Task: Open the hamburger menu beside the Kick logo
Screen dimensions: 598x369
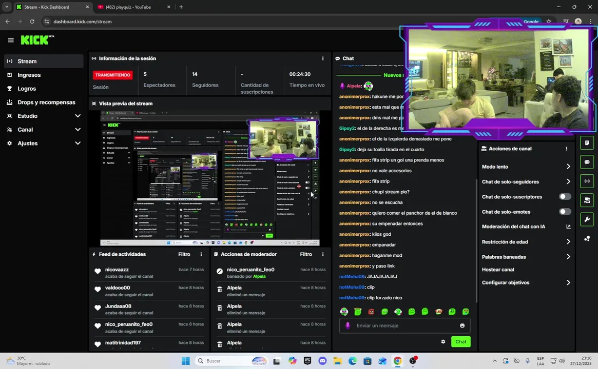Action: [x=11, y=40]
